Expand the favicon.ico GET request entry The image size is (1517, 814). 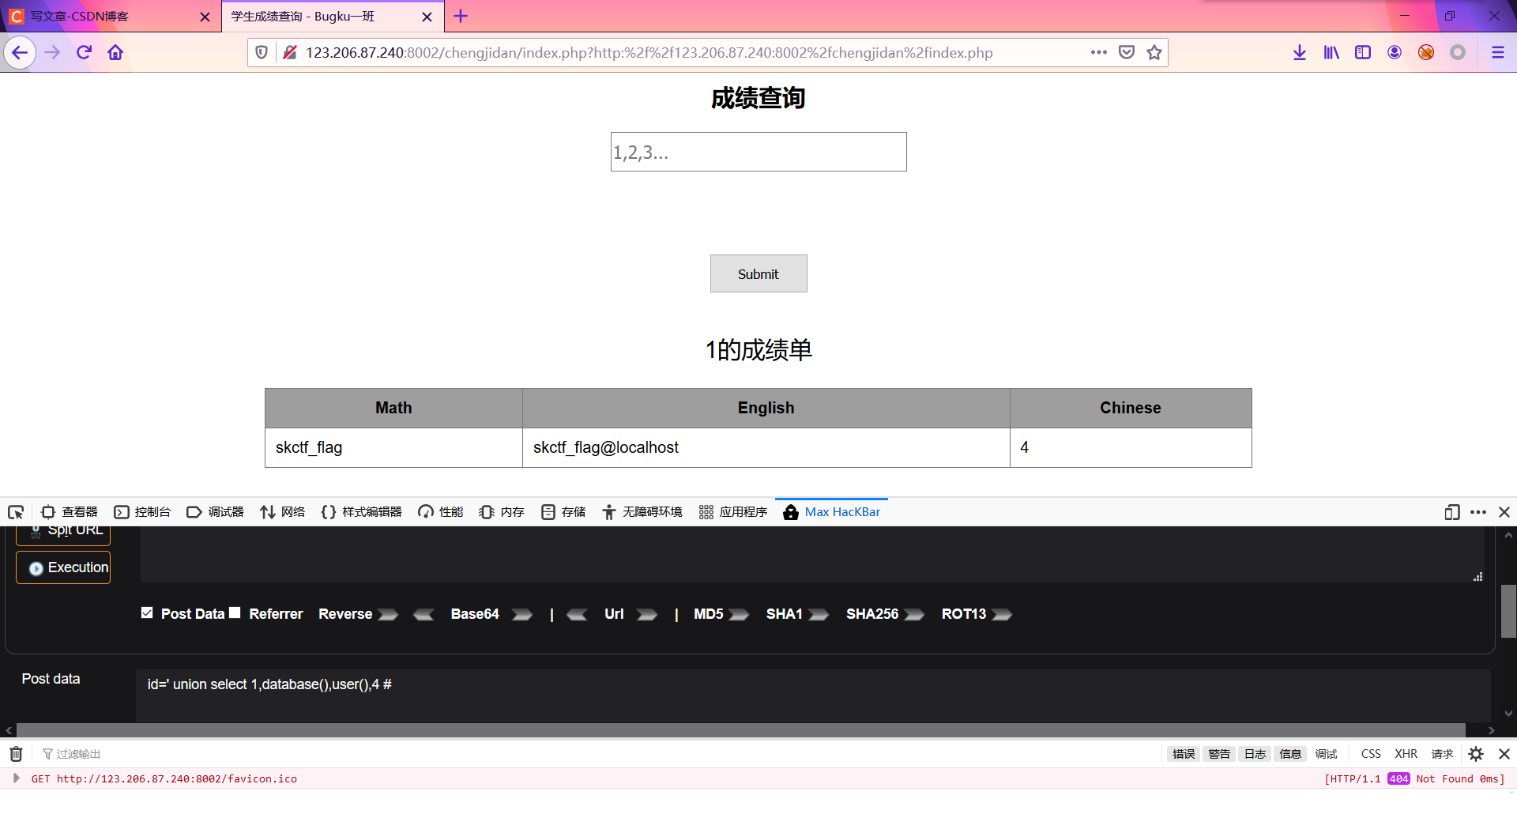coord(17,778)
